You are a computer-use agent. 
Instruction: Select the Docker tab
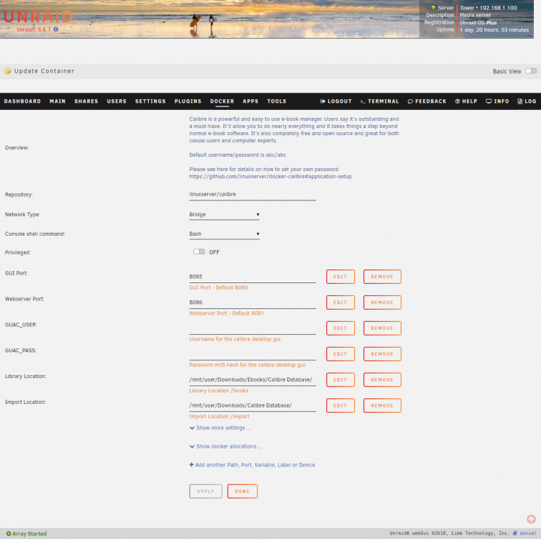pos(222,101)
